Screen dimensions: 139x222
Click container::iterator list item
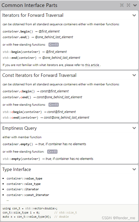coord(23,189)
